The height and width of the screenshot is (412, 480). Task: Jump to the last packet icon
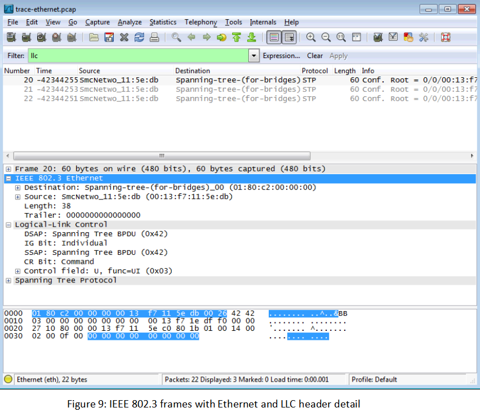[252, 37]
